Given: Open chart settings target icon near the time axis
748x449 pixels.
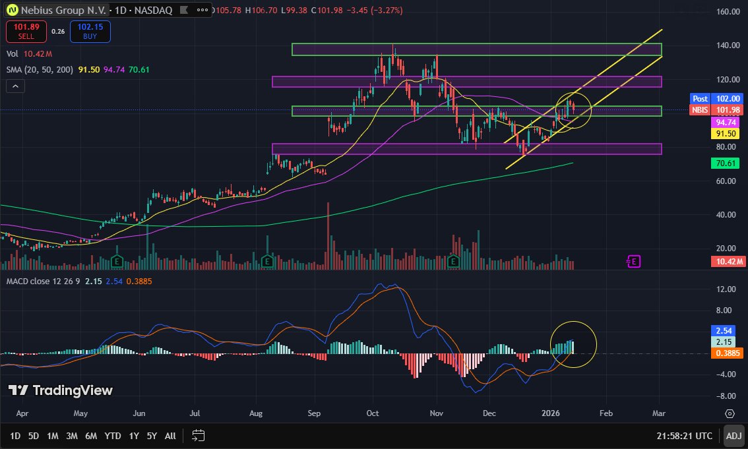Looking at the screenshot, I should [x=730, y=413].
